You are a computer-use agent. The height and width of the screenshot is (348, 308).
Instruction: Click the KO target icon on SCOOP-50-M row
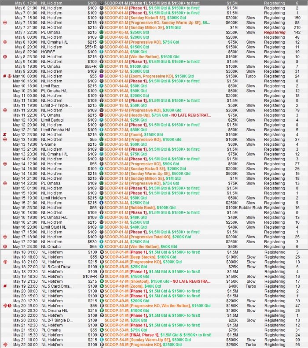5,306
